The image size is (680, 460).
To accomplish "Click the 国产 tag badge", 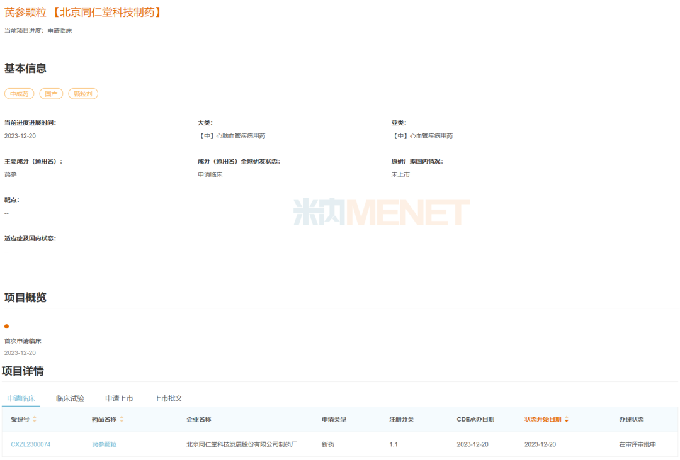I will point(51,94).
